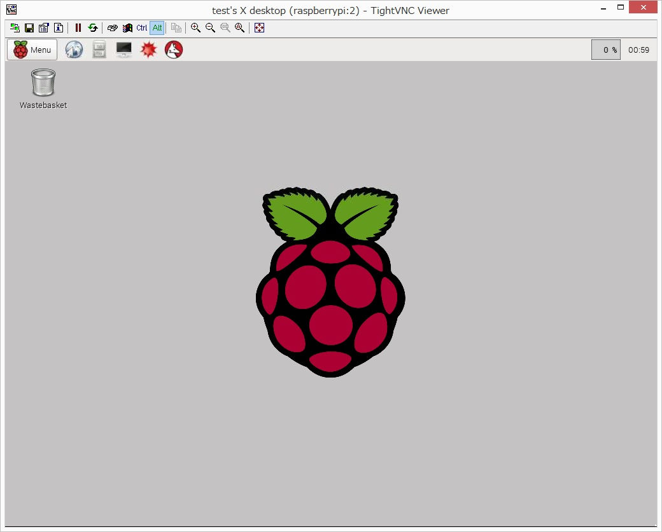Screen dimensions: 662x532
Task: Zoom out with the minus magnifier
Action: [x=211, y=28]
